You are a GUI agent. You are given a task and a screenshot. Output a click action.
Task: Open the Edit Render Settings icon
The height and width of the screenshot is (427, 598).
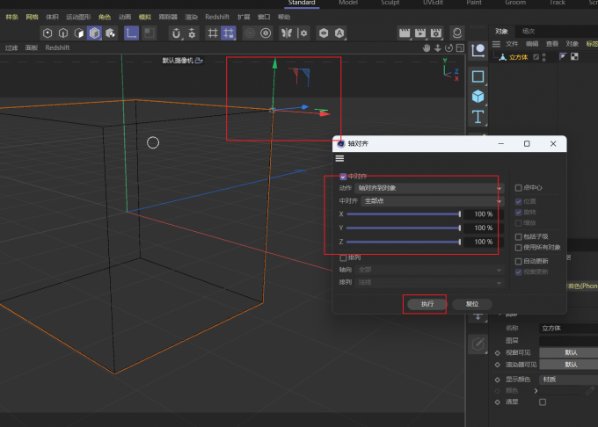click(x=436, y=33)
